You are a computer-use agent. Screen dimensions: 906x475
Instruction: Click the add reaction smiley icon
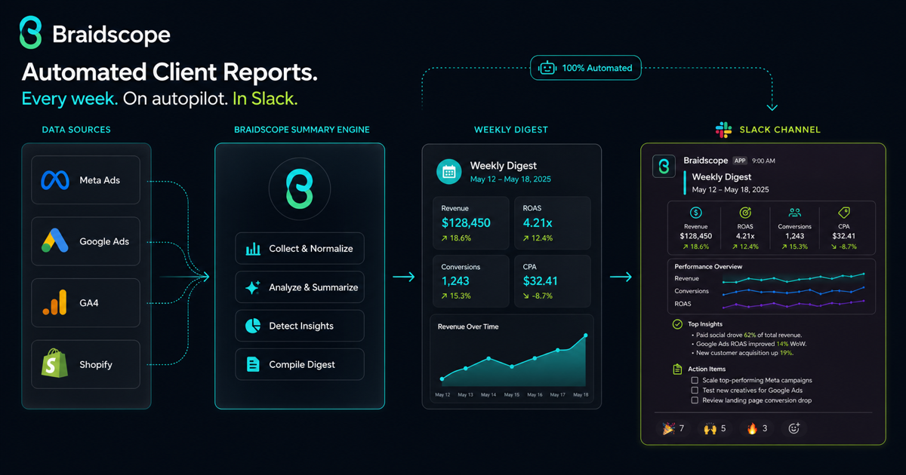(x=794, y=428)
